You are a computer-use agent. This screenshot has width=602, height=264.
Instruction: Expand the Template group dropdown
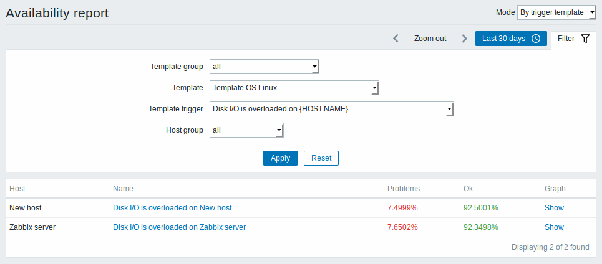pos(265,67)
